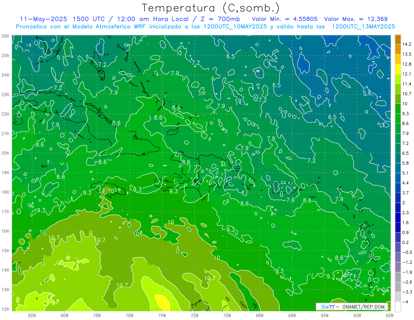Click the title "Temperatura (C,somb.)"
The image size is (414, 320).
click(x=210, y=8)
